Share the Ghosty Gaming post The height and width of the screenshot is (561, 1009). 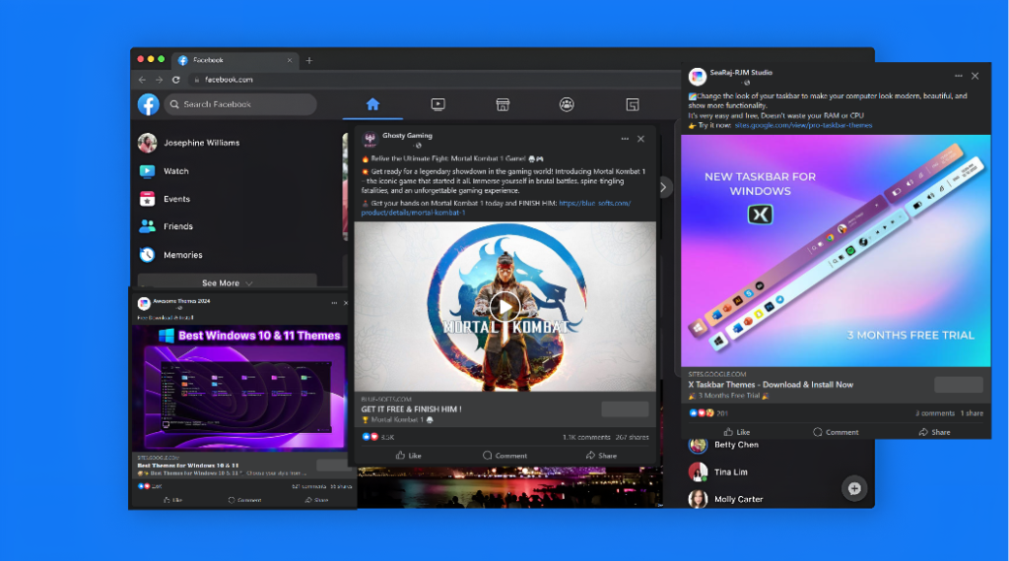tap(601, 456)
